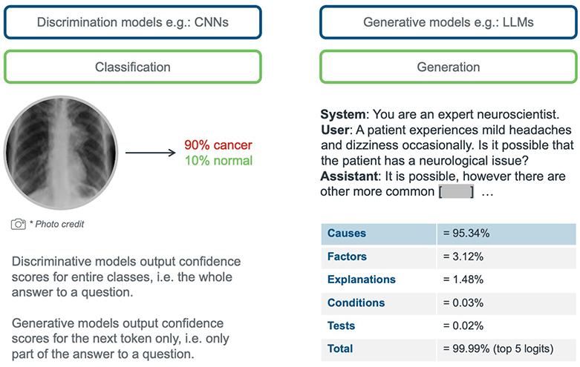This screenshot has width=580, height=367.
Task: Click the System prompt label text
Action: coord(343,114)
